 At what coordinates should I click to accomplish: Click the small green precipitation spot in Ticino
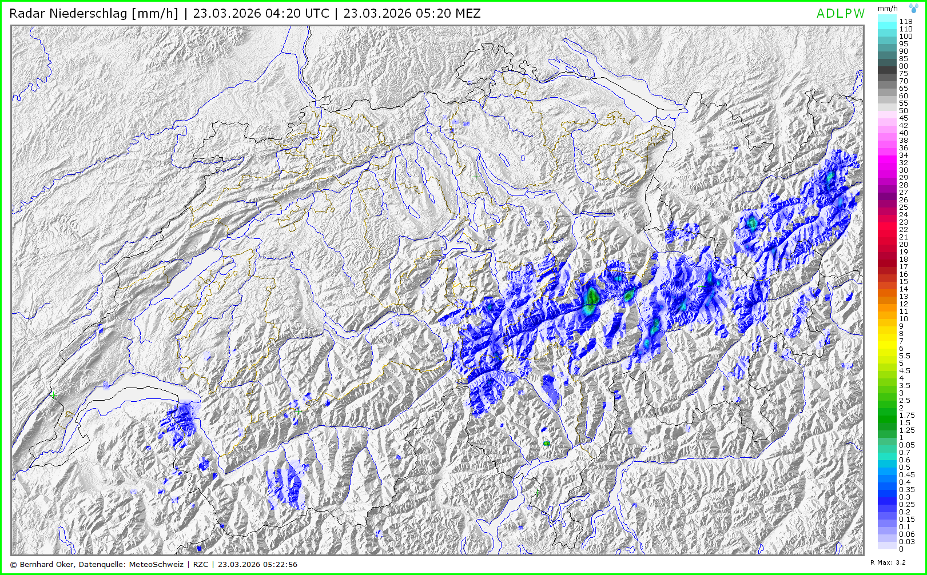pyautogui.click(x=546, y=443)
